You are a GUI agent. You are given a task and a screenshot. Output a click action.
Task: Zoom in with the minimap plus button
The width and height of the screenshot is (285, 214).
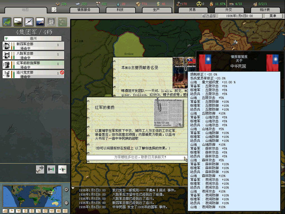point(66,190)
